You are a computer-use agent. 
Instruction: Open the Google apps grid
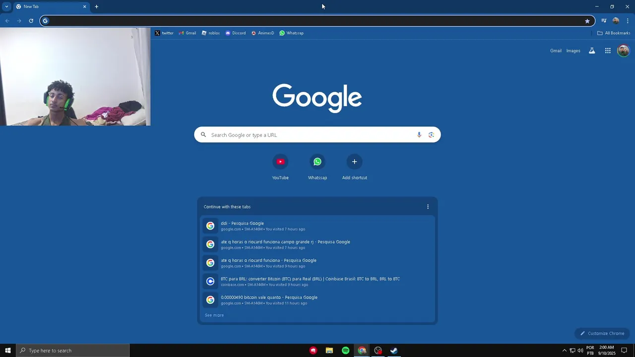(x=608, y=51)
